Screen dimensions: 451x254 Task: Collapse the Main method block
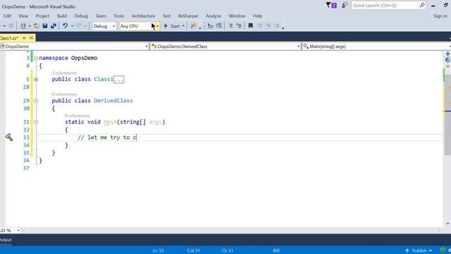(x=36, y=122)
